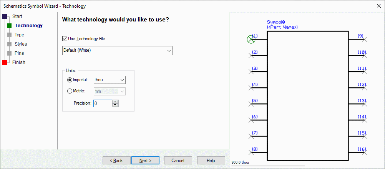This screenshot has width=385, height=169.
Task: Click the pin 9 cross marker in preview
Action: (x=365, y=39)
